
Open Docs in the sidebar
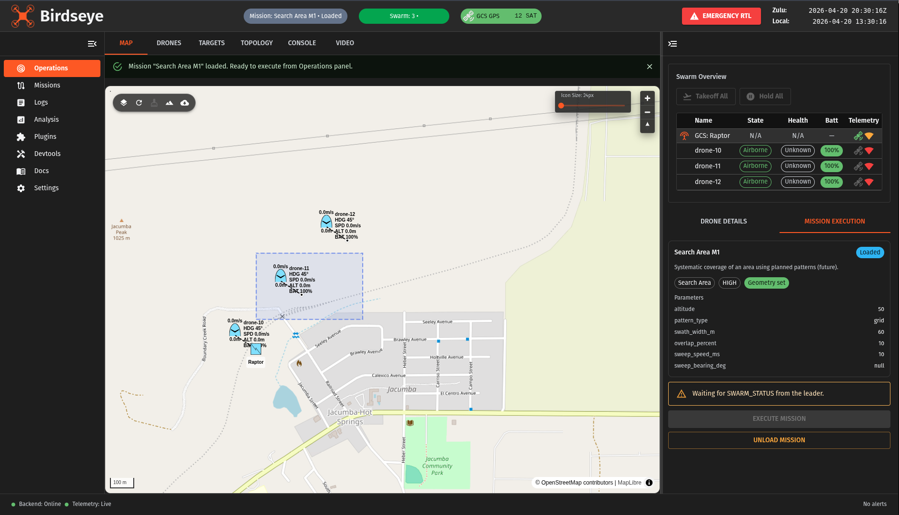point(52,171)
